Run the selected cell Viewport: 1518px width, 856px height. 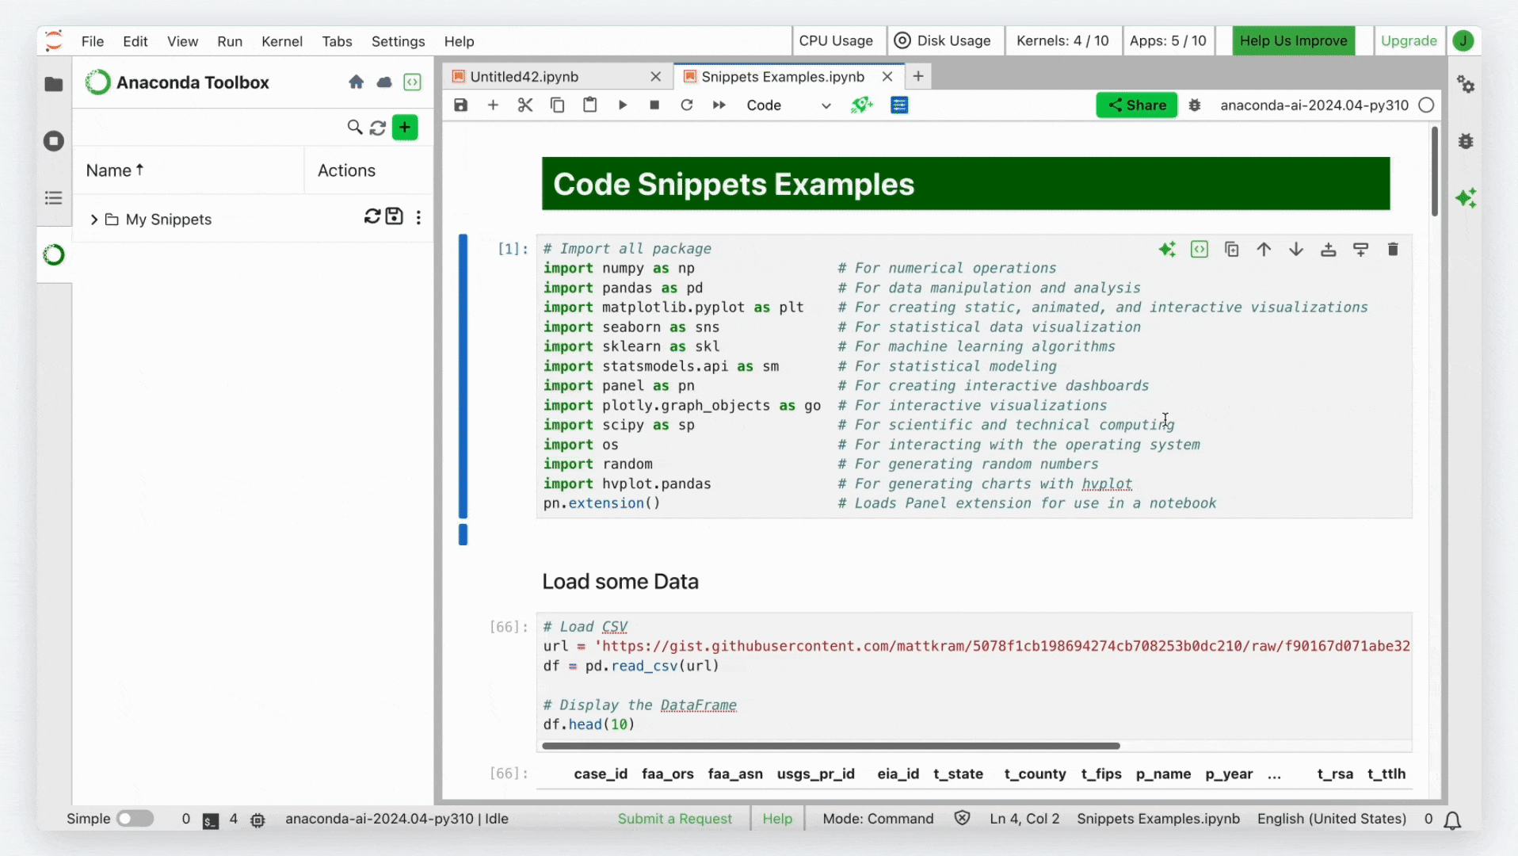tap(622, 105)
